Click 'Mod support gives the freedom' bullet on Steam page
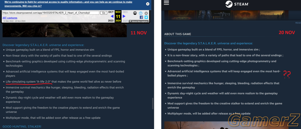This screenshot has width=301, height=129. tap(225, 105)
